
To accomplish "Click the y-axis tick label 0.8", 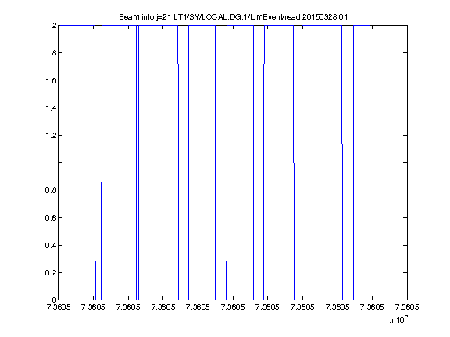I will [x=51, y=190].
